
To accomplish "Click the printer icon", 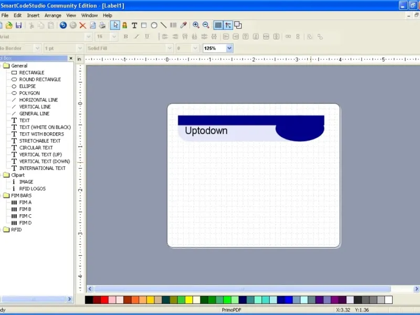I will (102, 25).
